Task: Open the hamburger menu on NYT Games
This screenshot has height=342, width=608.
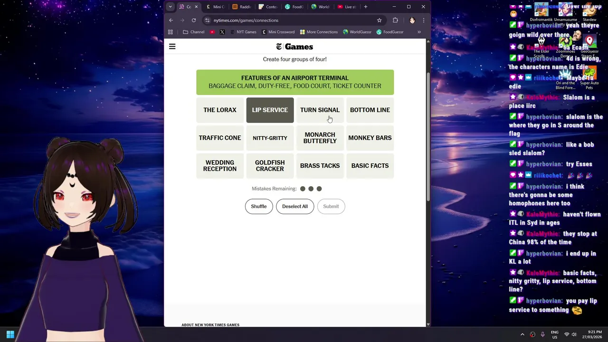Action: click(x=172, y=47)
